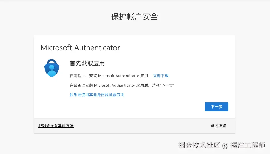The width and height of the screenshot is (270, 154).
Task: Click the 保护帐户安全 page heading
Action: coord(134,16)
